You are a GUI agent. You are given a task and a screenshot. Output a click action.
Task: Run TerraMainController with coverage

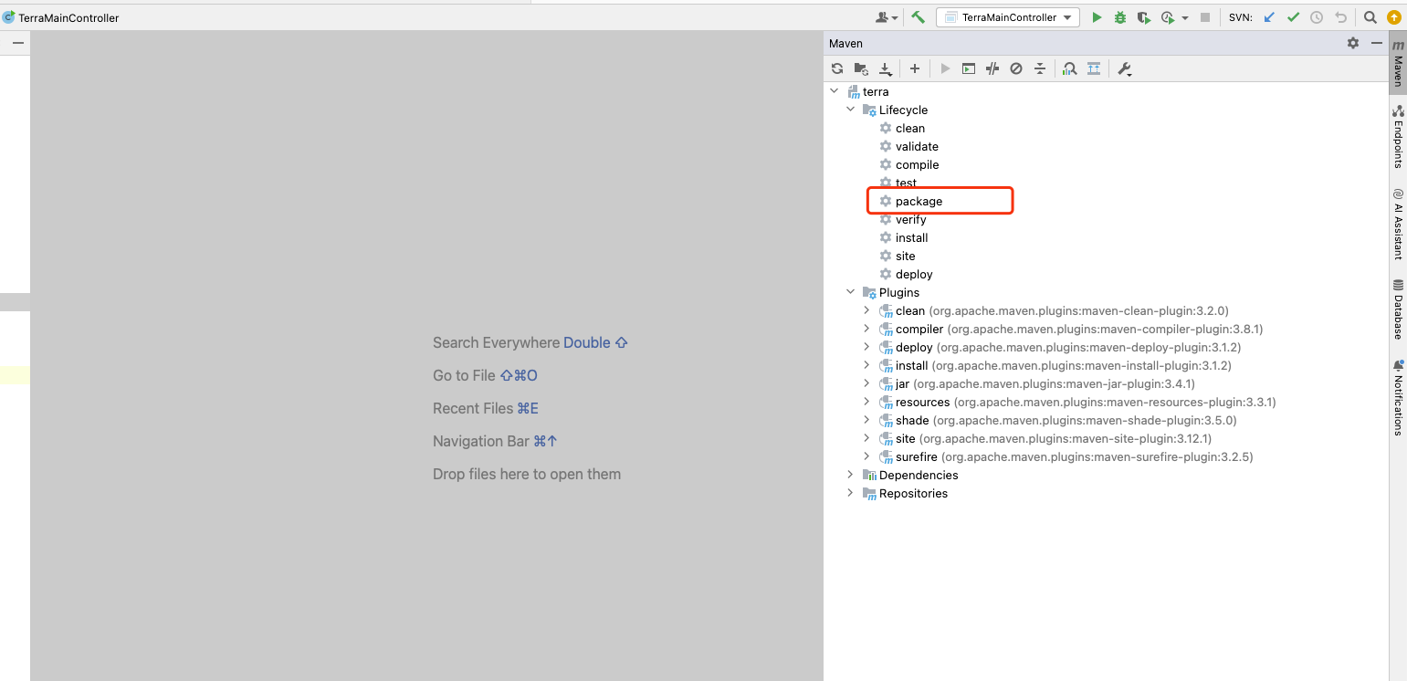[x=1144, y=17]
